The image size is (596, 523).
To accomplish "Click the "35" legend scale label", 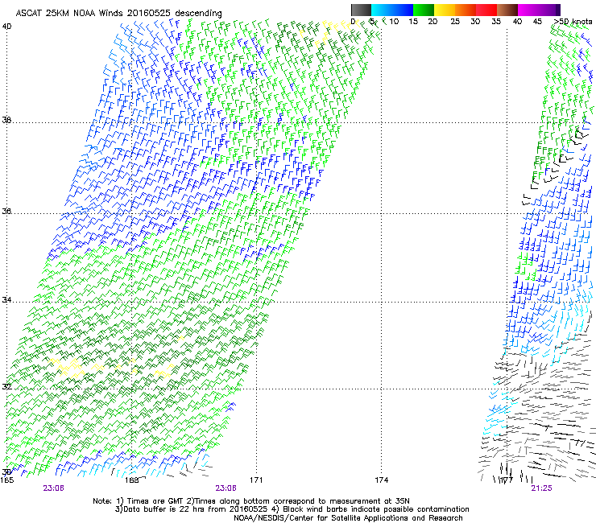I will pos(496,22).
